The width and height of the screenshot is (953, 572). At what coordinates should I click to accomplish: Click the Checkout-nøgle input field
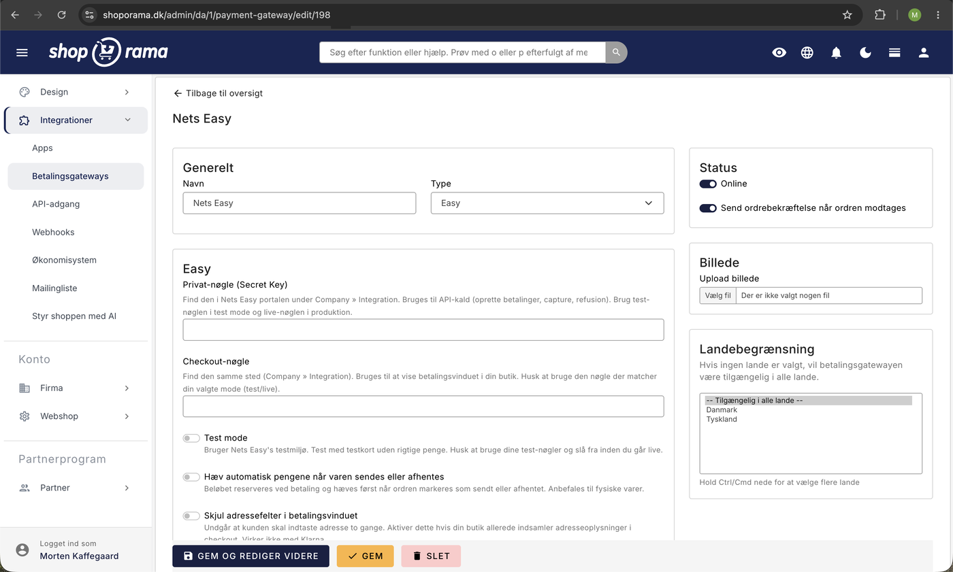point(423,407)
